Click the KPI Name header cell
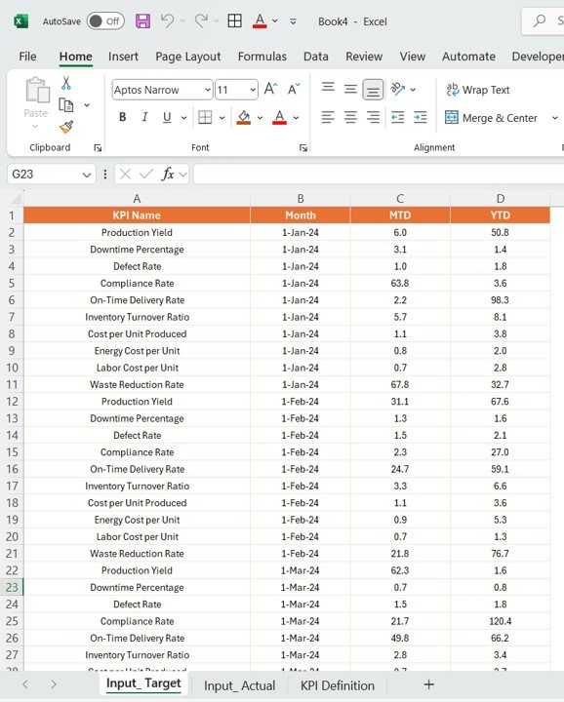The height and width of the screenshot is (702, 564). [137, 215]
